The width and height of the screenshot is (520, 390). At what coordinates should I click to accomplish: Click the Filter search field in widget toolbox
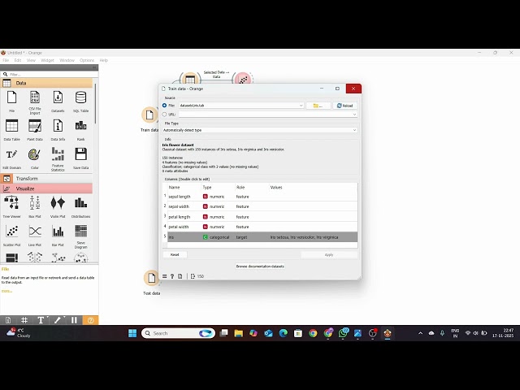[x=50, y=74]
